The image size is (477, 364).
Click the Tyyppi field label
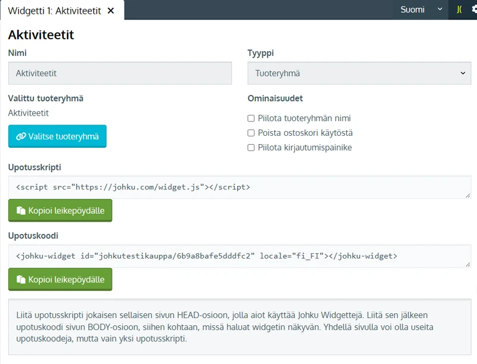(x=261, y=53)
